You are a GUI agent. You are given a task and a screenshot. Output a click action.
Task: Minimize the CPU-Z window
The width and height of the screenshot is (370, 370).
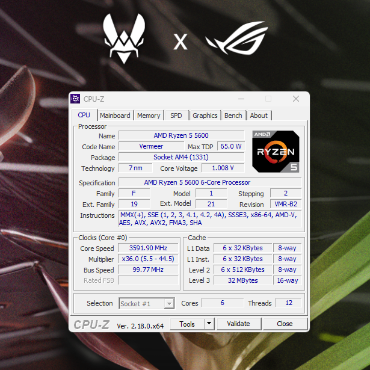pos(241,99)
